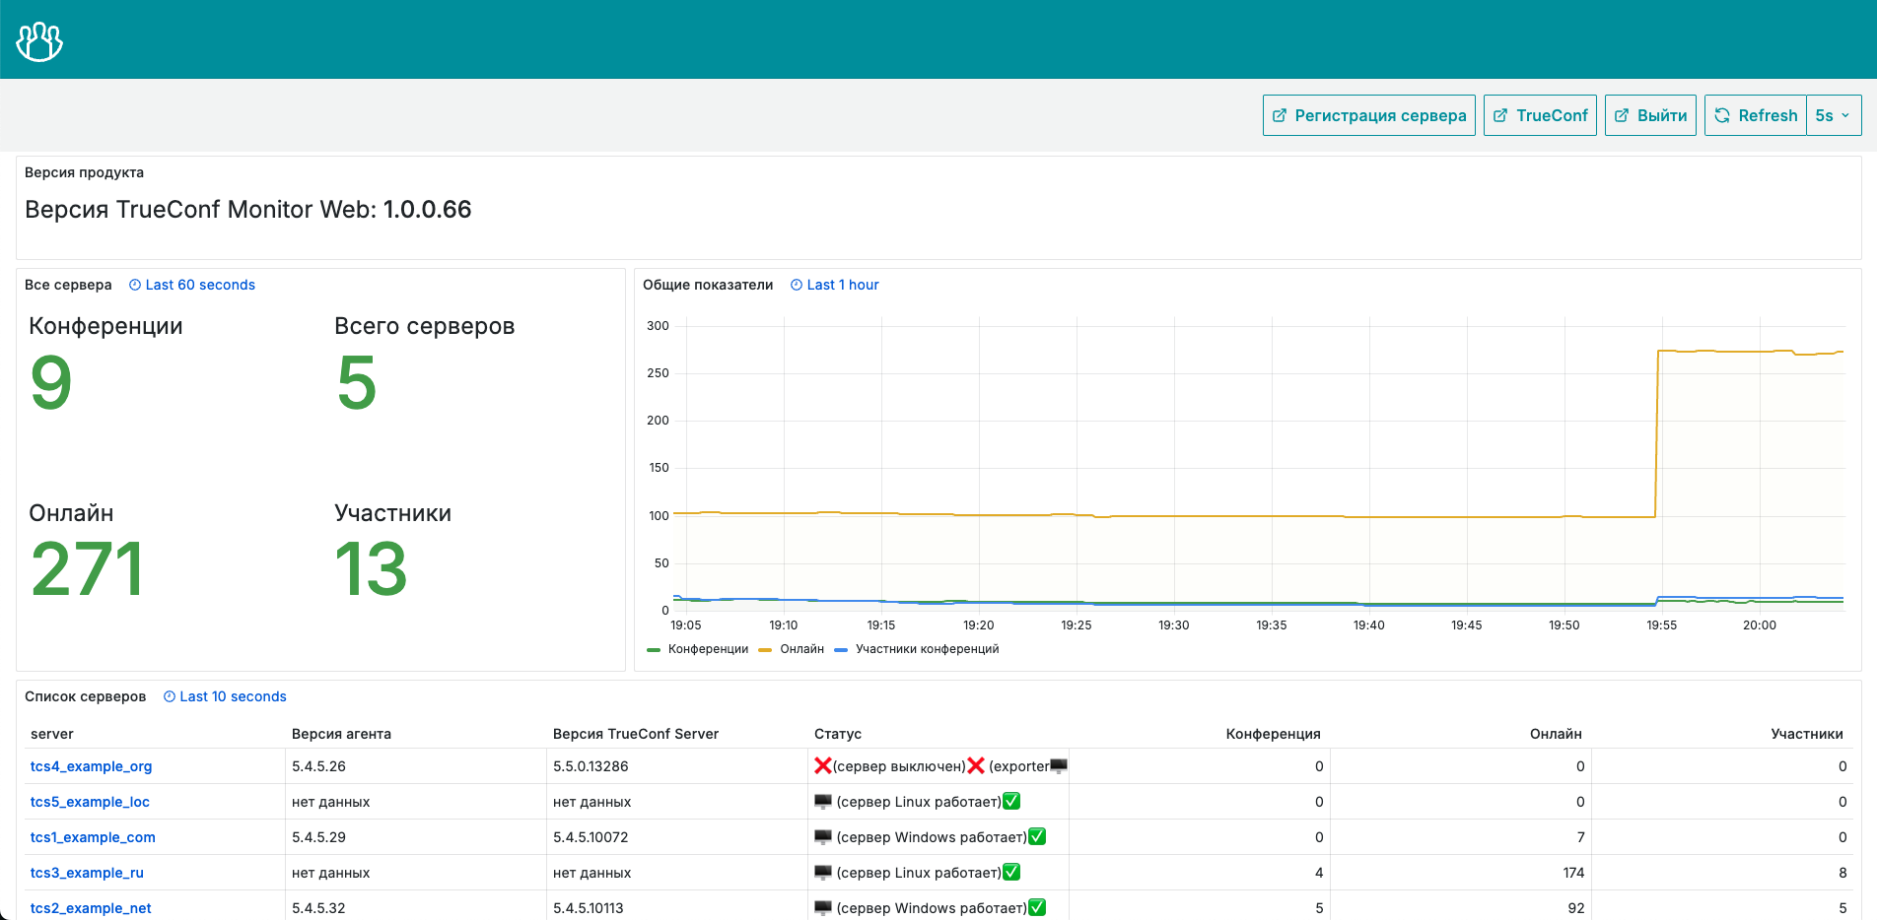Click the second red cross before exporter

(x=976, y=765)
